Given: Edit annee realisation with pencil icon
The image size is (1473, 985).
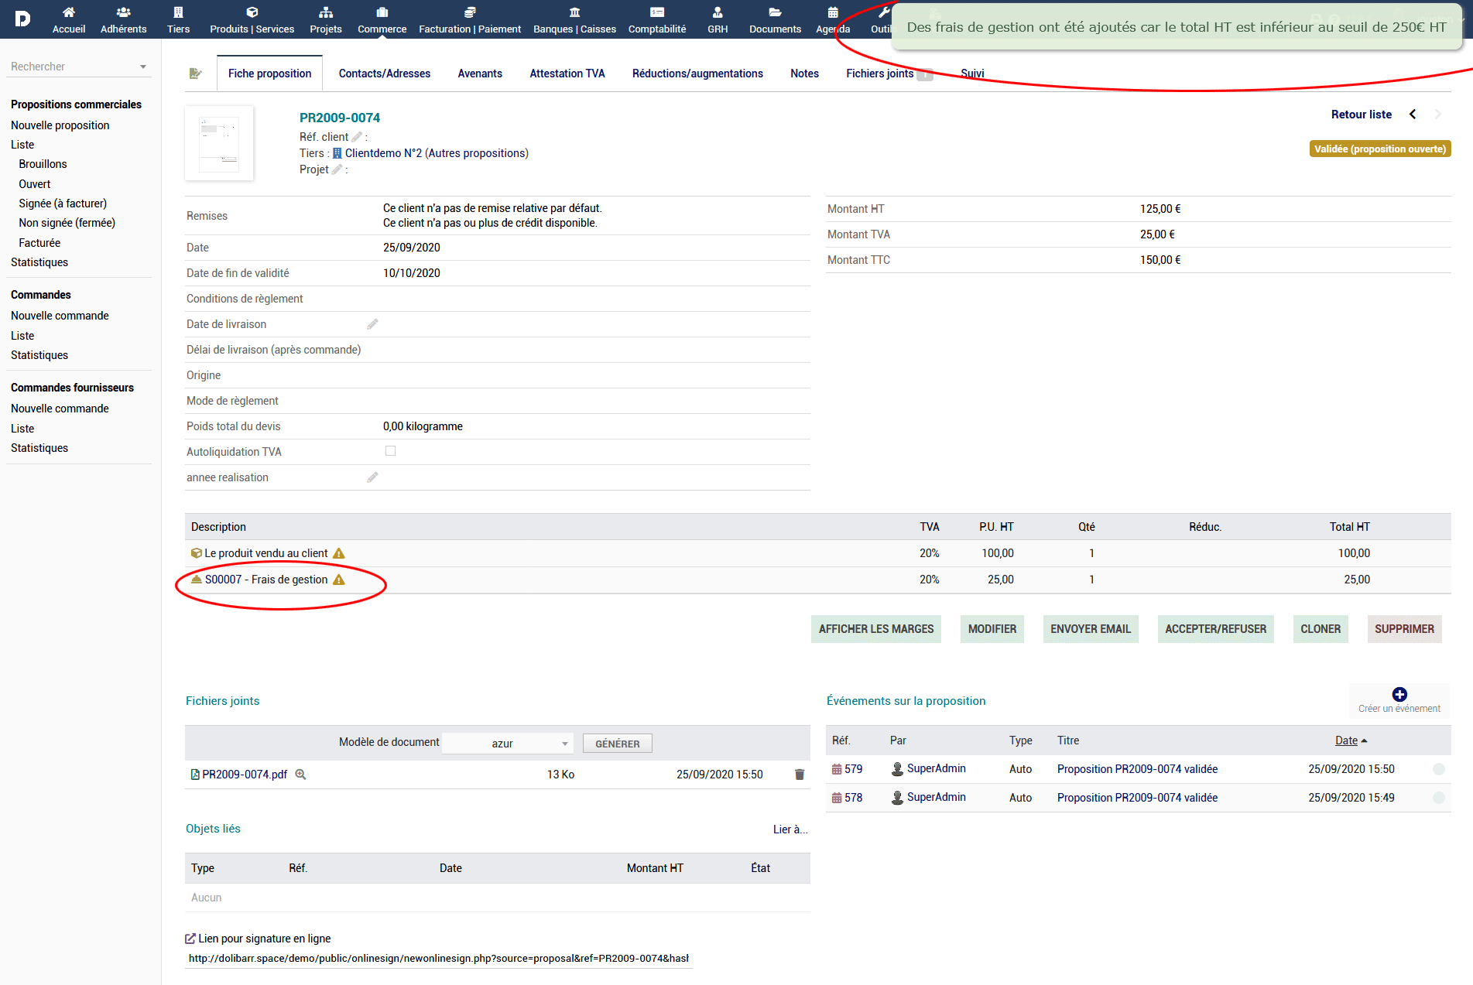Looking at the screenshot, I should (x=372, y=477).
